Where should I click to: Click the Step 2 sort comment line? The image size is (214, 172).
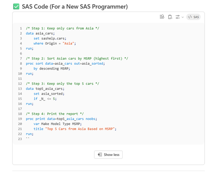(x=77, y=59)
